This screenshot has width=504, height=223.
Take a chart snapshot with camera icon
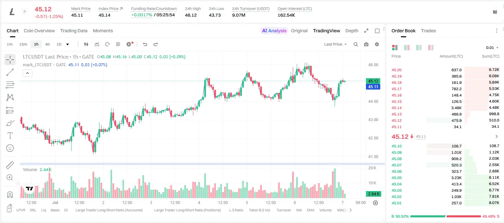(x=366, y=44)
